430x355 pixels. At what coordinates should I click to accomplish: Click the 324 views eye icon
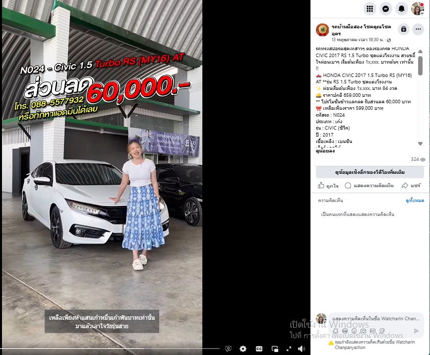click(423, 159)
